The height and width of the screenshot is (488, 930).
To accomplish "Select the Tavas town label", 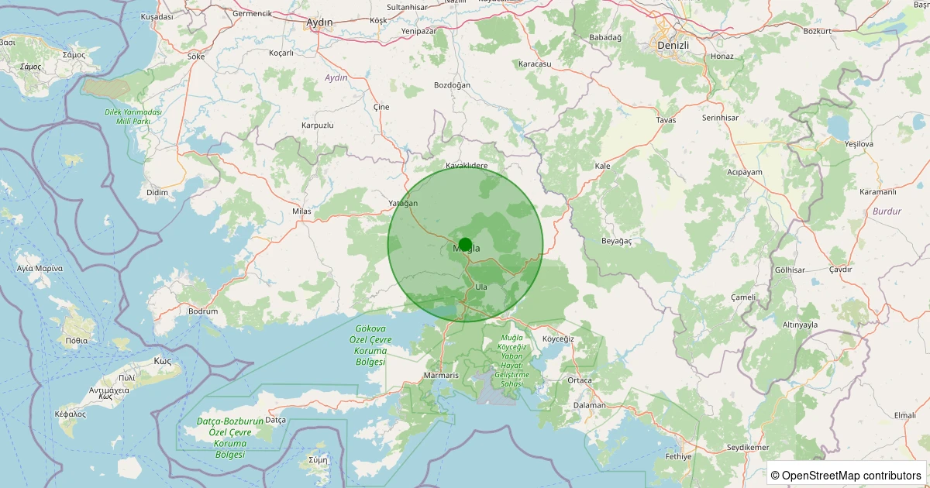I will pyautogui.click(x=665, y=120).
